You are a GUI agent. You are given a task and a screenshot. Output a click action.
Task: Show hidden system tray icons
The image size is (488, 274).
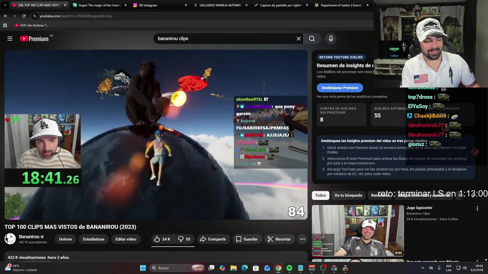pos(423,268)
